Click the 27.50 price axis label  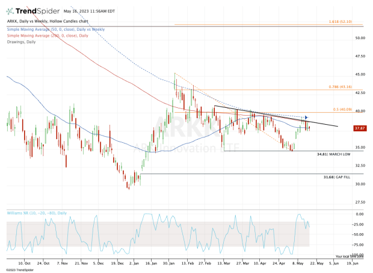click(360, 202)
